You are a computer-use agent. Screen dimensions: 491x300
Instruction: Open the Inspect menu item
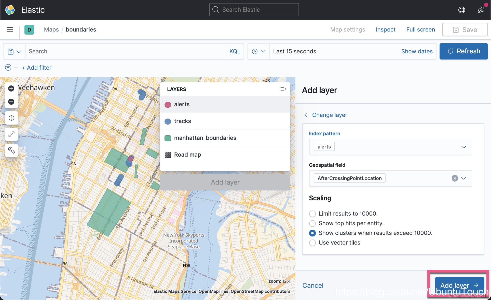[385, 29]
